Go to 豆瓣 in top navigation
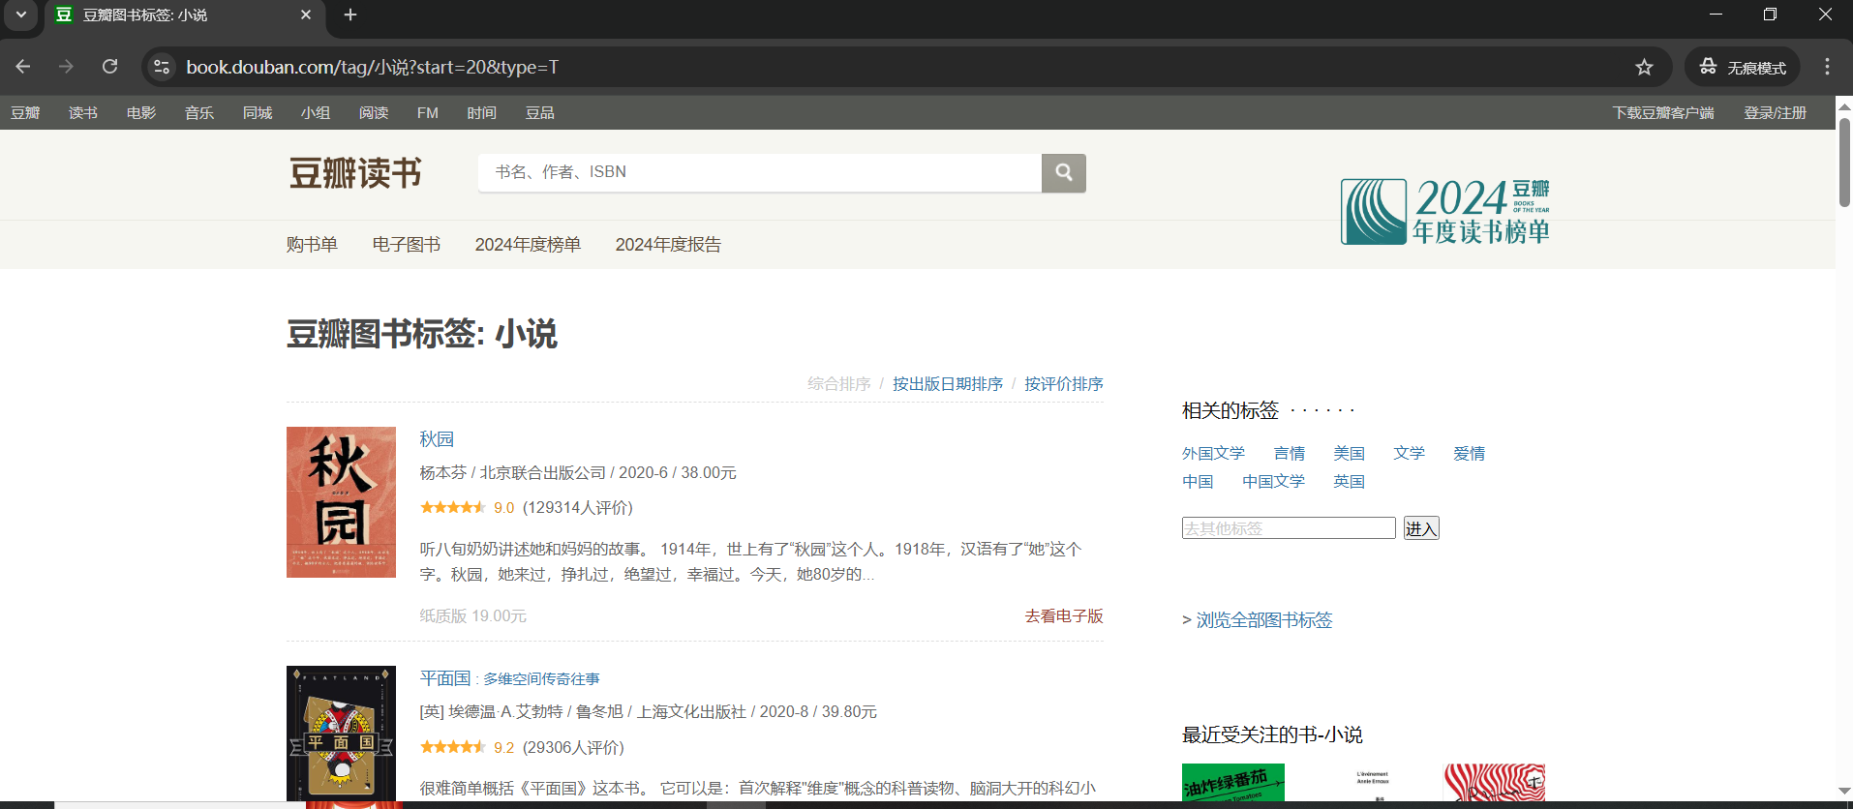Viewport: 1853px width, 809px height. click(x=25, y=113)
